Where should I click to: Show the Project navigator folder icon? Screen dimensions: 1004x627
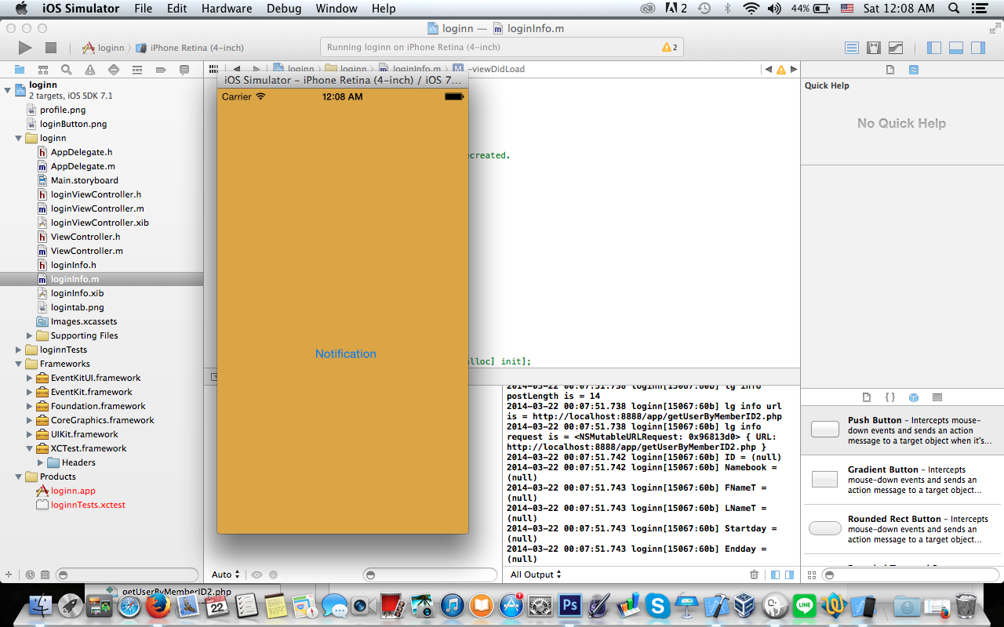(x=20, y=70)
